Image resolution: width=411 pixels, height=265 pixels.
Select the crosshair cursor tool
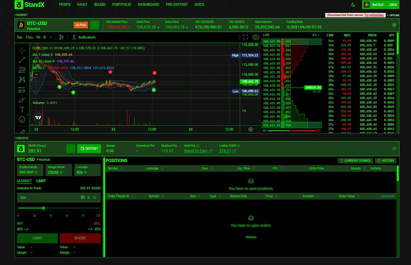click(22, 50)
